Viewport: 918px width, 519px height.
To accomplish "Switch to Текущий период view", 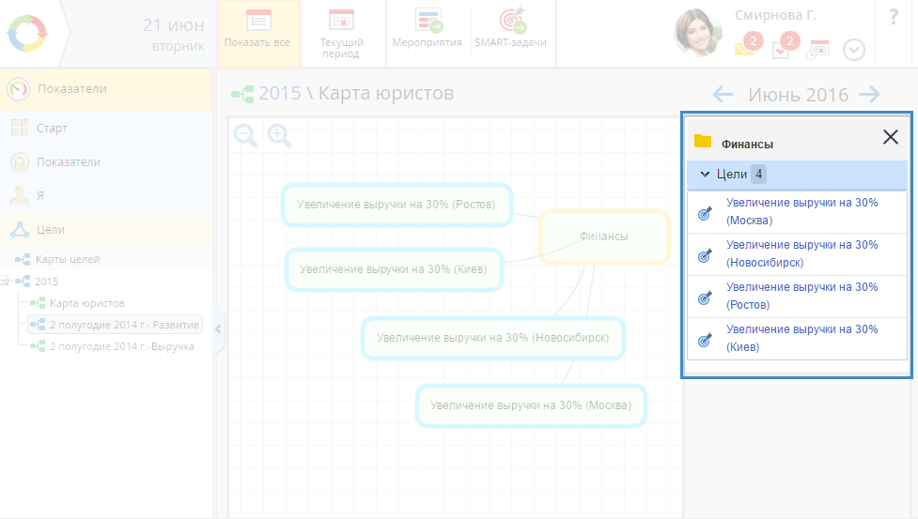I will click(x=341, y=32).
